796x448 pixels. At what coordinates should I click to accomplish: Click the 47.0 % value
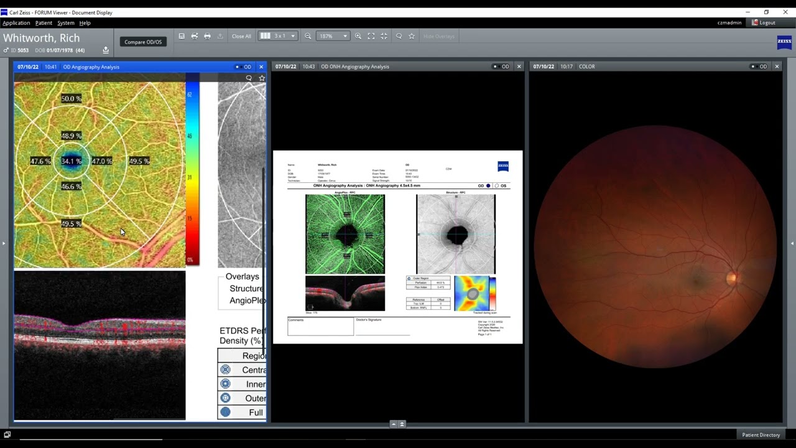pos(102,161)
